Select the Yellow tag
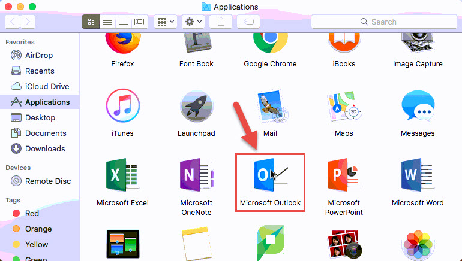462x261 pixels. [40, 245]
